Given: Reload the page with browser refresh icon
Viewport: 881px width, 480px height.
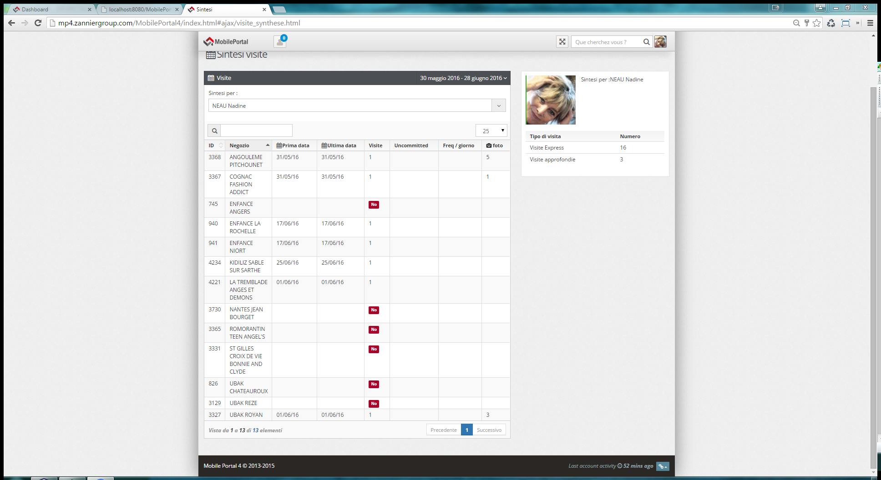Looking at the screenshot, I should point(38,23).
